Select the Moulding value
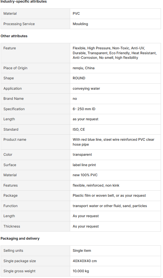The width and height of the screenshot is (163, 278). 80,24
